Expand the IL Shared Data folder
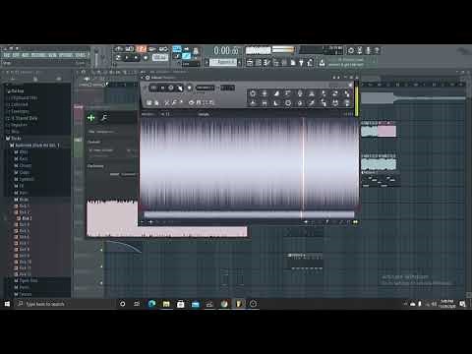This screenshot has width=472, height=354. coord(23,118)
